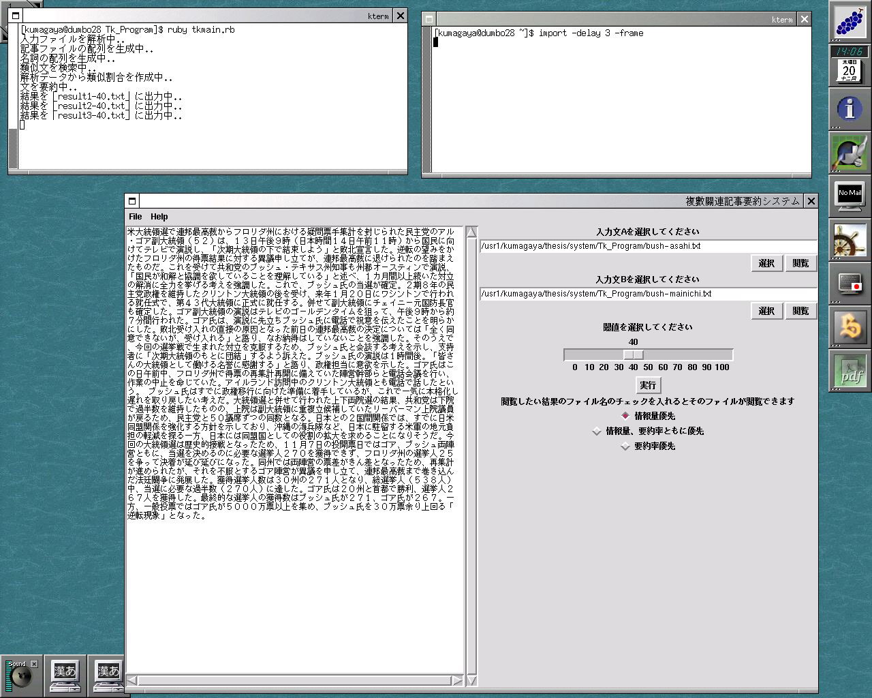872x698 pixels.
Task: Click 閲覧 button for input text B
Action: [x=800, y=311]
